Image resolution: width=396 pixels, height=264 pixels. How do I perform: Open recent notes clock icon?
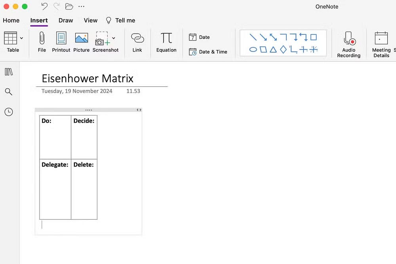(9, 112)
